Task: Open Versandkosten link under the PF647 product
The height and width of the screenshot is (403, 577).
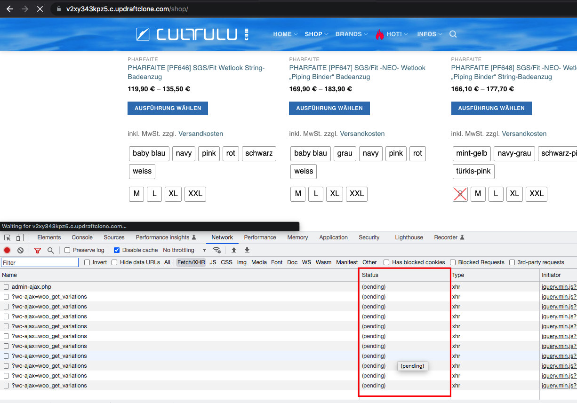Action: (362, 134)
